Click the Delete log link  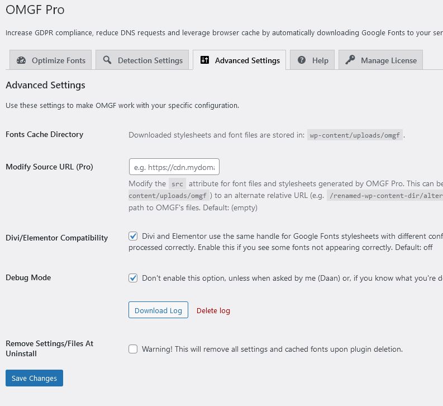click(x=213, y=310)
